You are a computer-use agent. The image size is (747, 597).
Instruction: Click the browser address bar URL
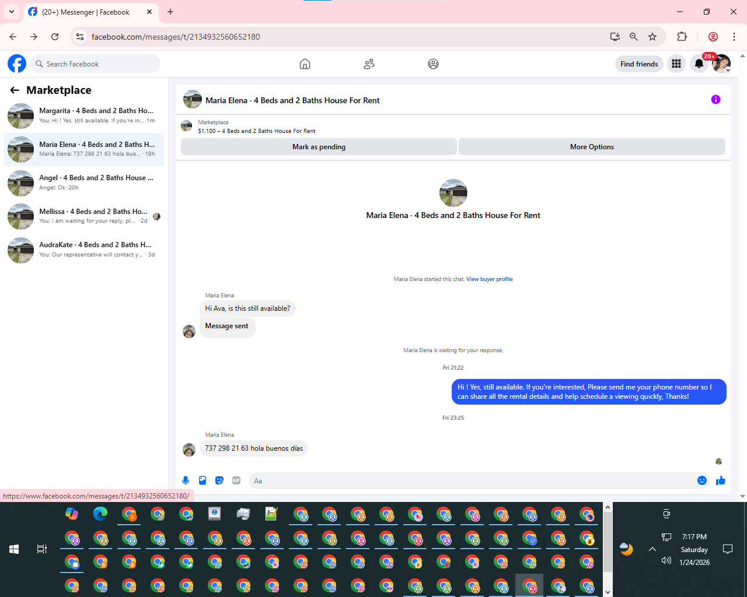coord(176,37)
